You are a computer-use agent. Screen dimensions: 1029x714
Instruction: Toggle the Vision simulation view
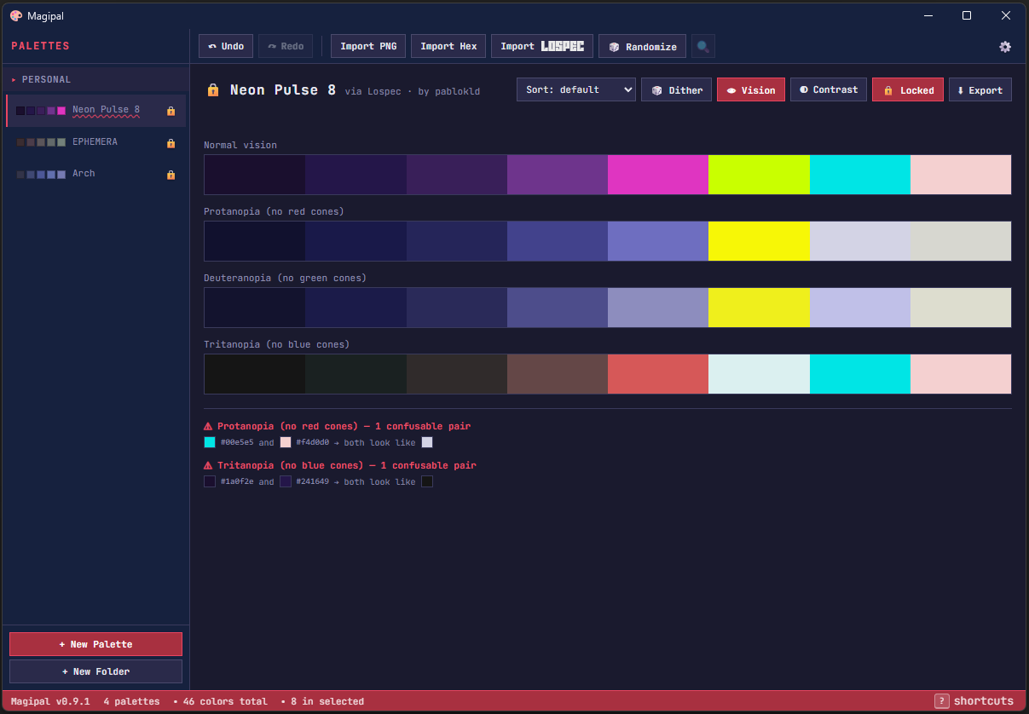(x=751, y=89)
